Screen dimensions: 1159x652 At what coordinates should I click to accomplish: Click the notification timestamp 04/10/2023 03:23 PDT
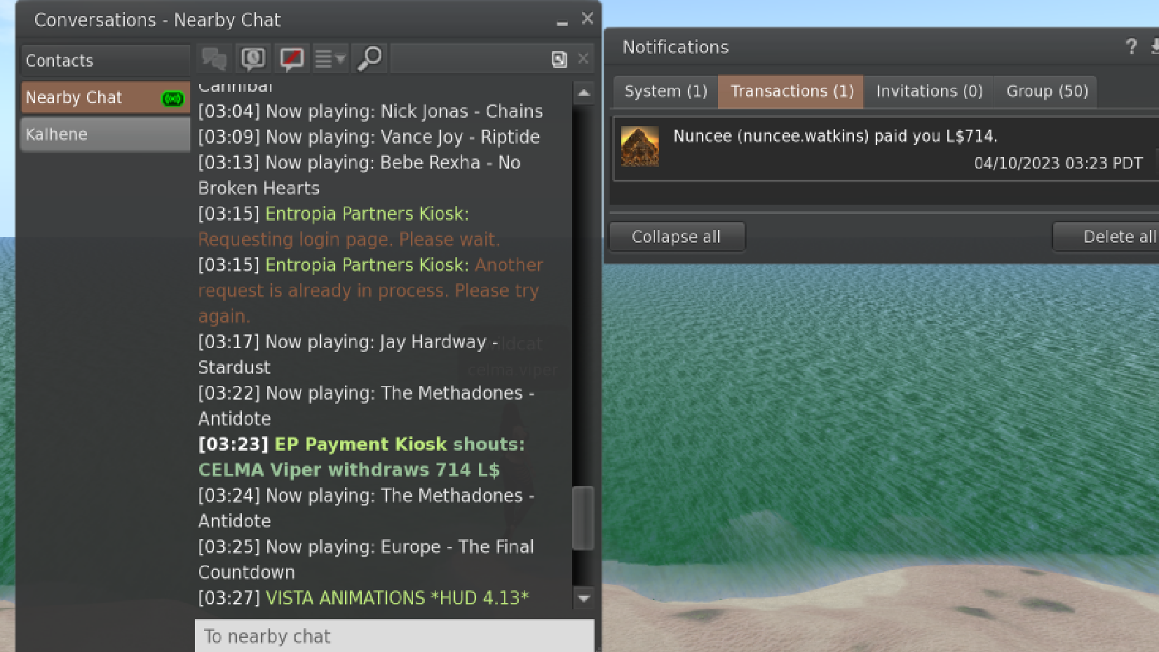click(1059, 163)
